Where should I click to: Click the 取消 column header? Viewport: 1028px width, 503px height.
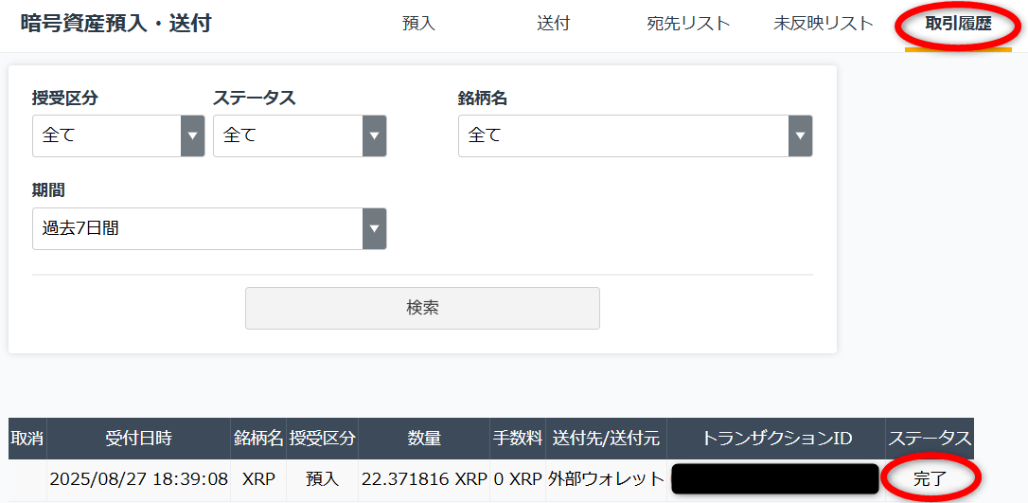pyautogui.click(x=27, y=439)
